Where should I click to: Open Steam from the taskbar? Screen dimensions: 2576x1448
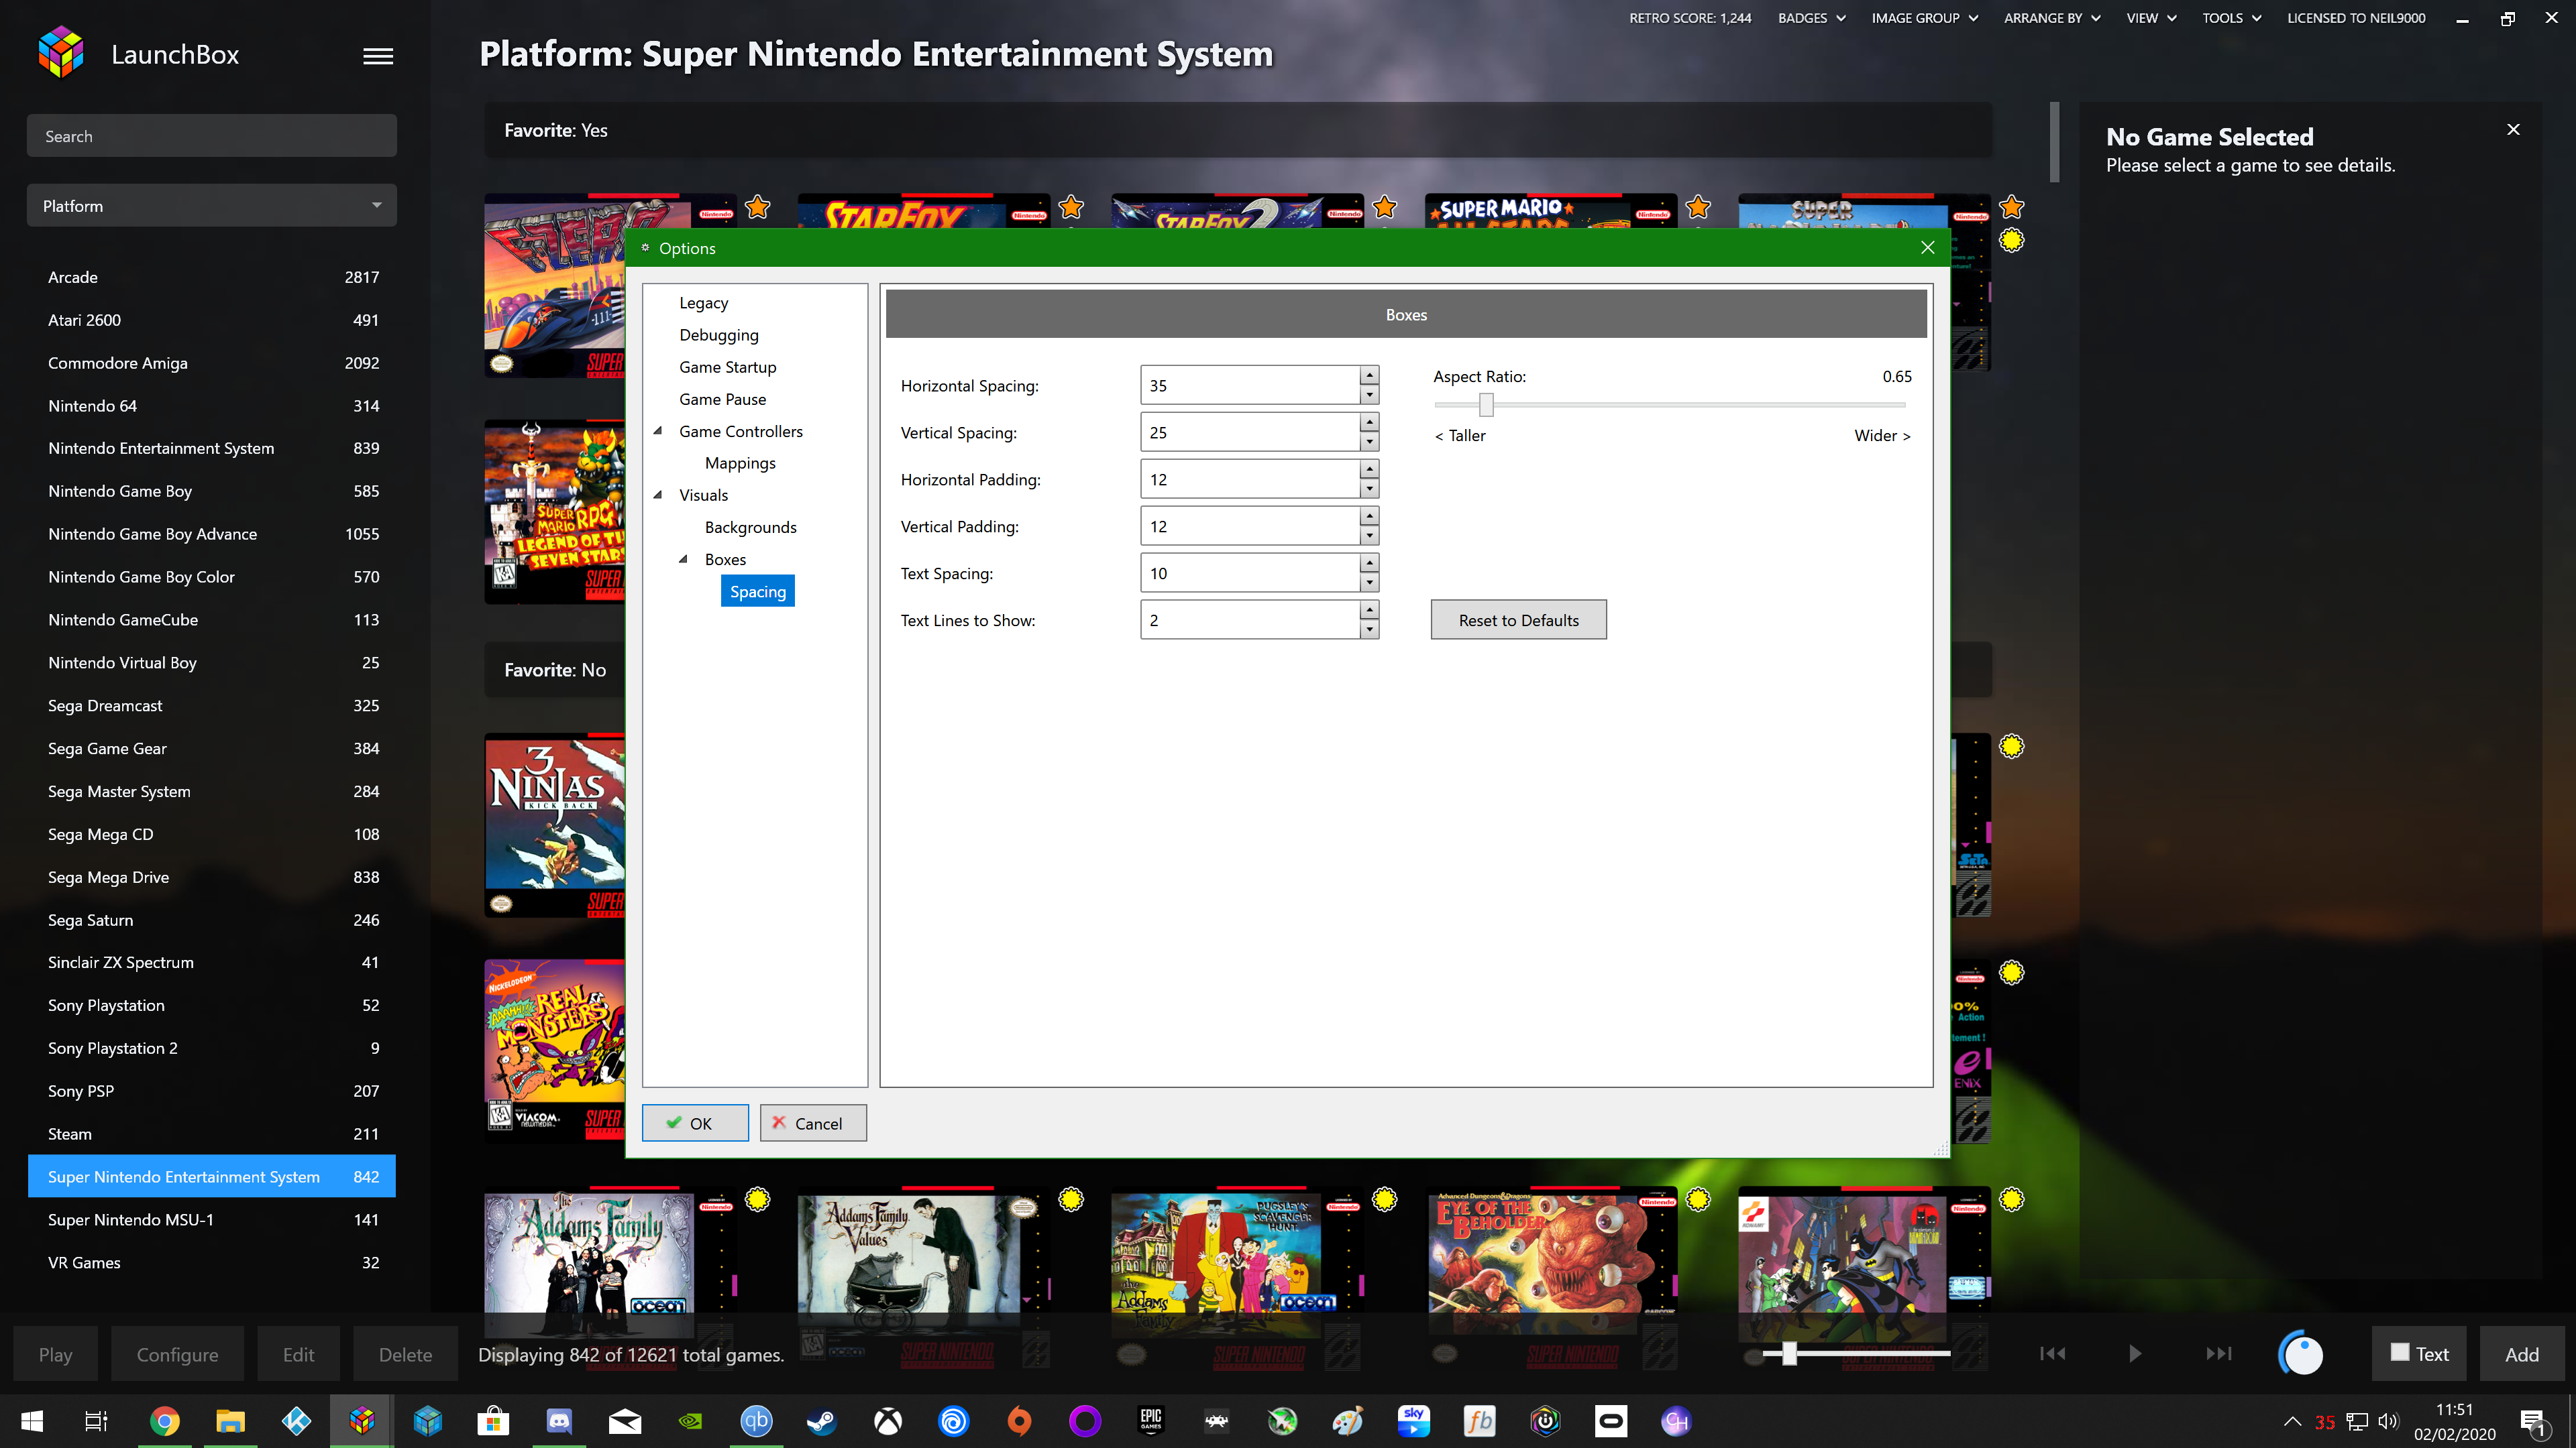[x=822, y=1421]
